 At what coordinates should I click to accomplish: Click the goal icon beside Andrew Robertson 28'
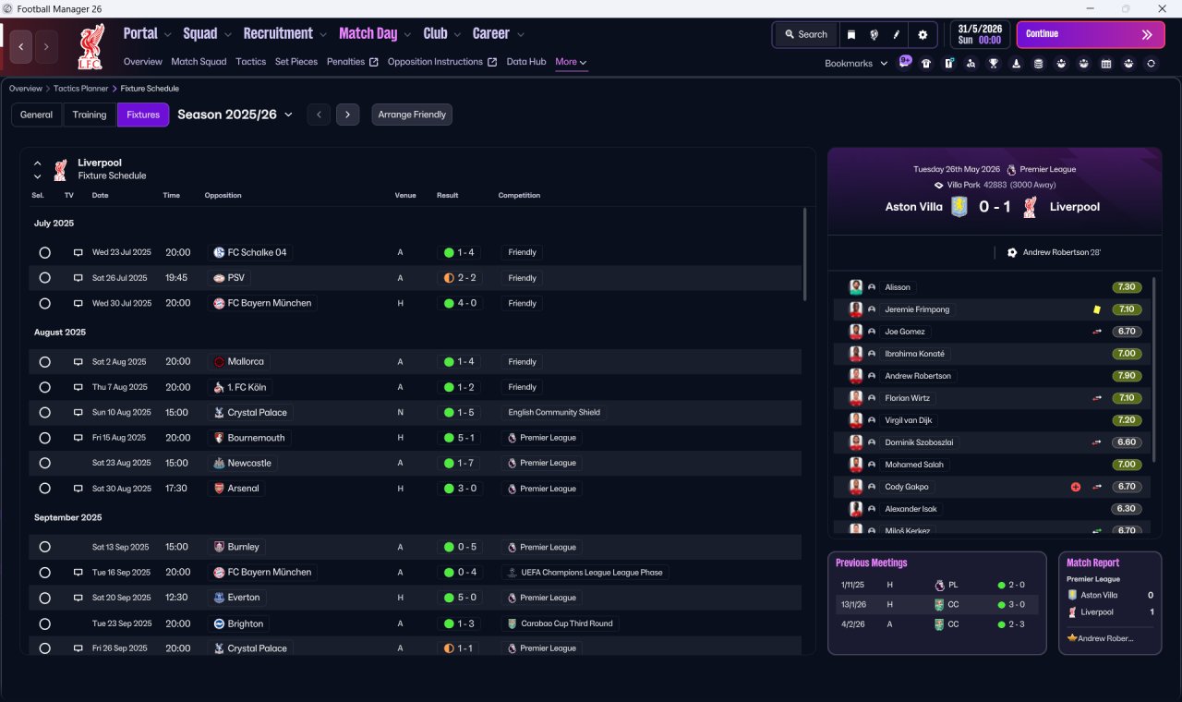click(1012, 252)
